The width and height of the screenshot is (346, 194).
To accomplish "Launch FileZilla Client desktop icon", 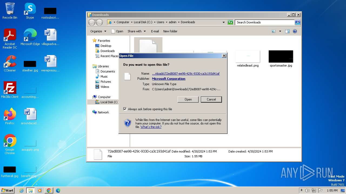I will [10, 90].
